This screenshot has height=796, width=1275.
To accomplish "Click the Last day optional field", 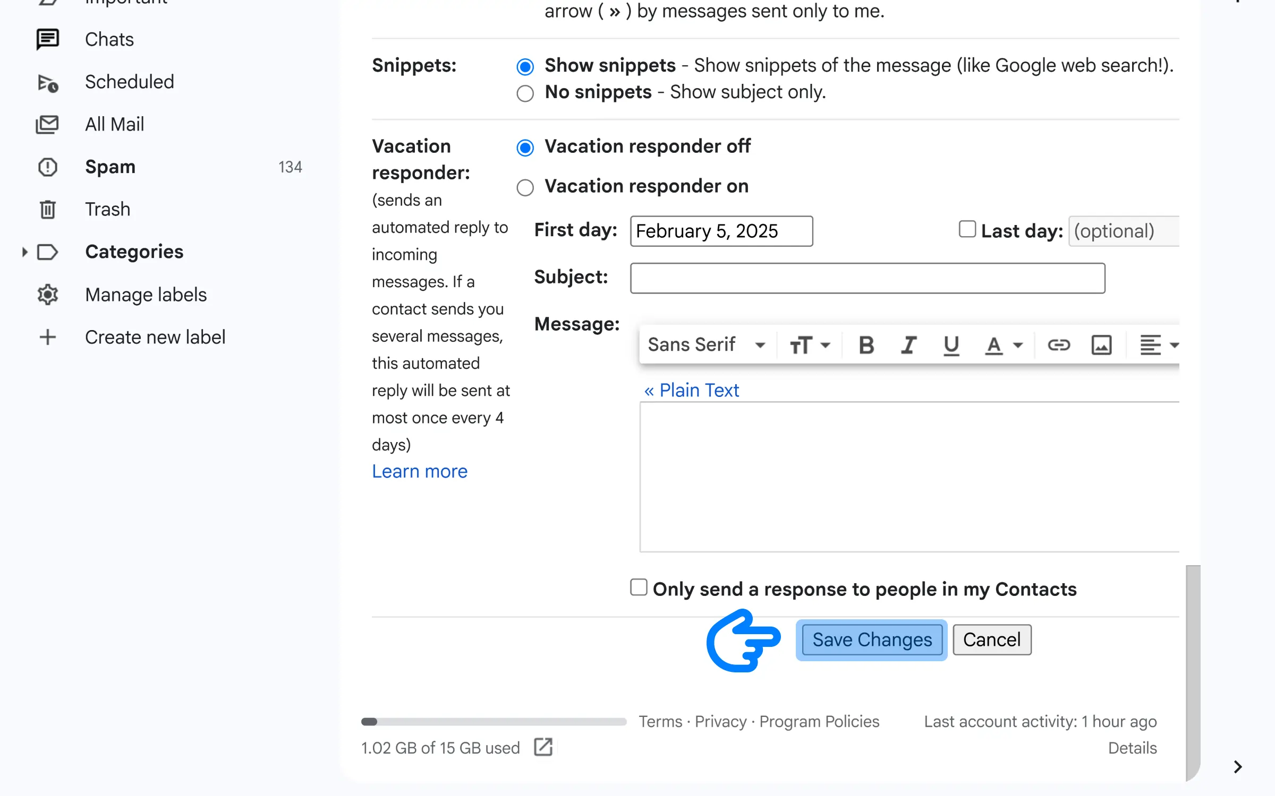I will [1124, 231].
